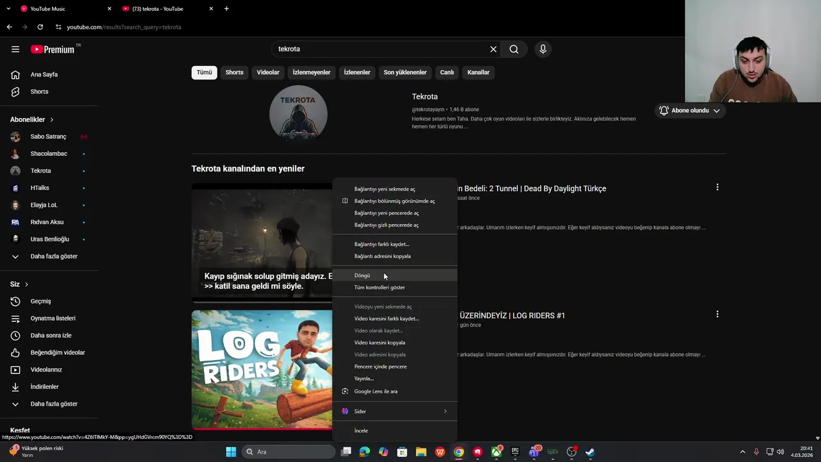Choose Pencere içinde pencere
Viewport: 821px width, 462px height.
394,366
